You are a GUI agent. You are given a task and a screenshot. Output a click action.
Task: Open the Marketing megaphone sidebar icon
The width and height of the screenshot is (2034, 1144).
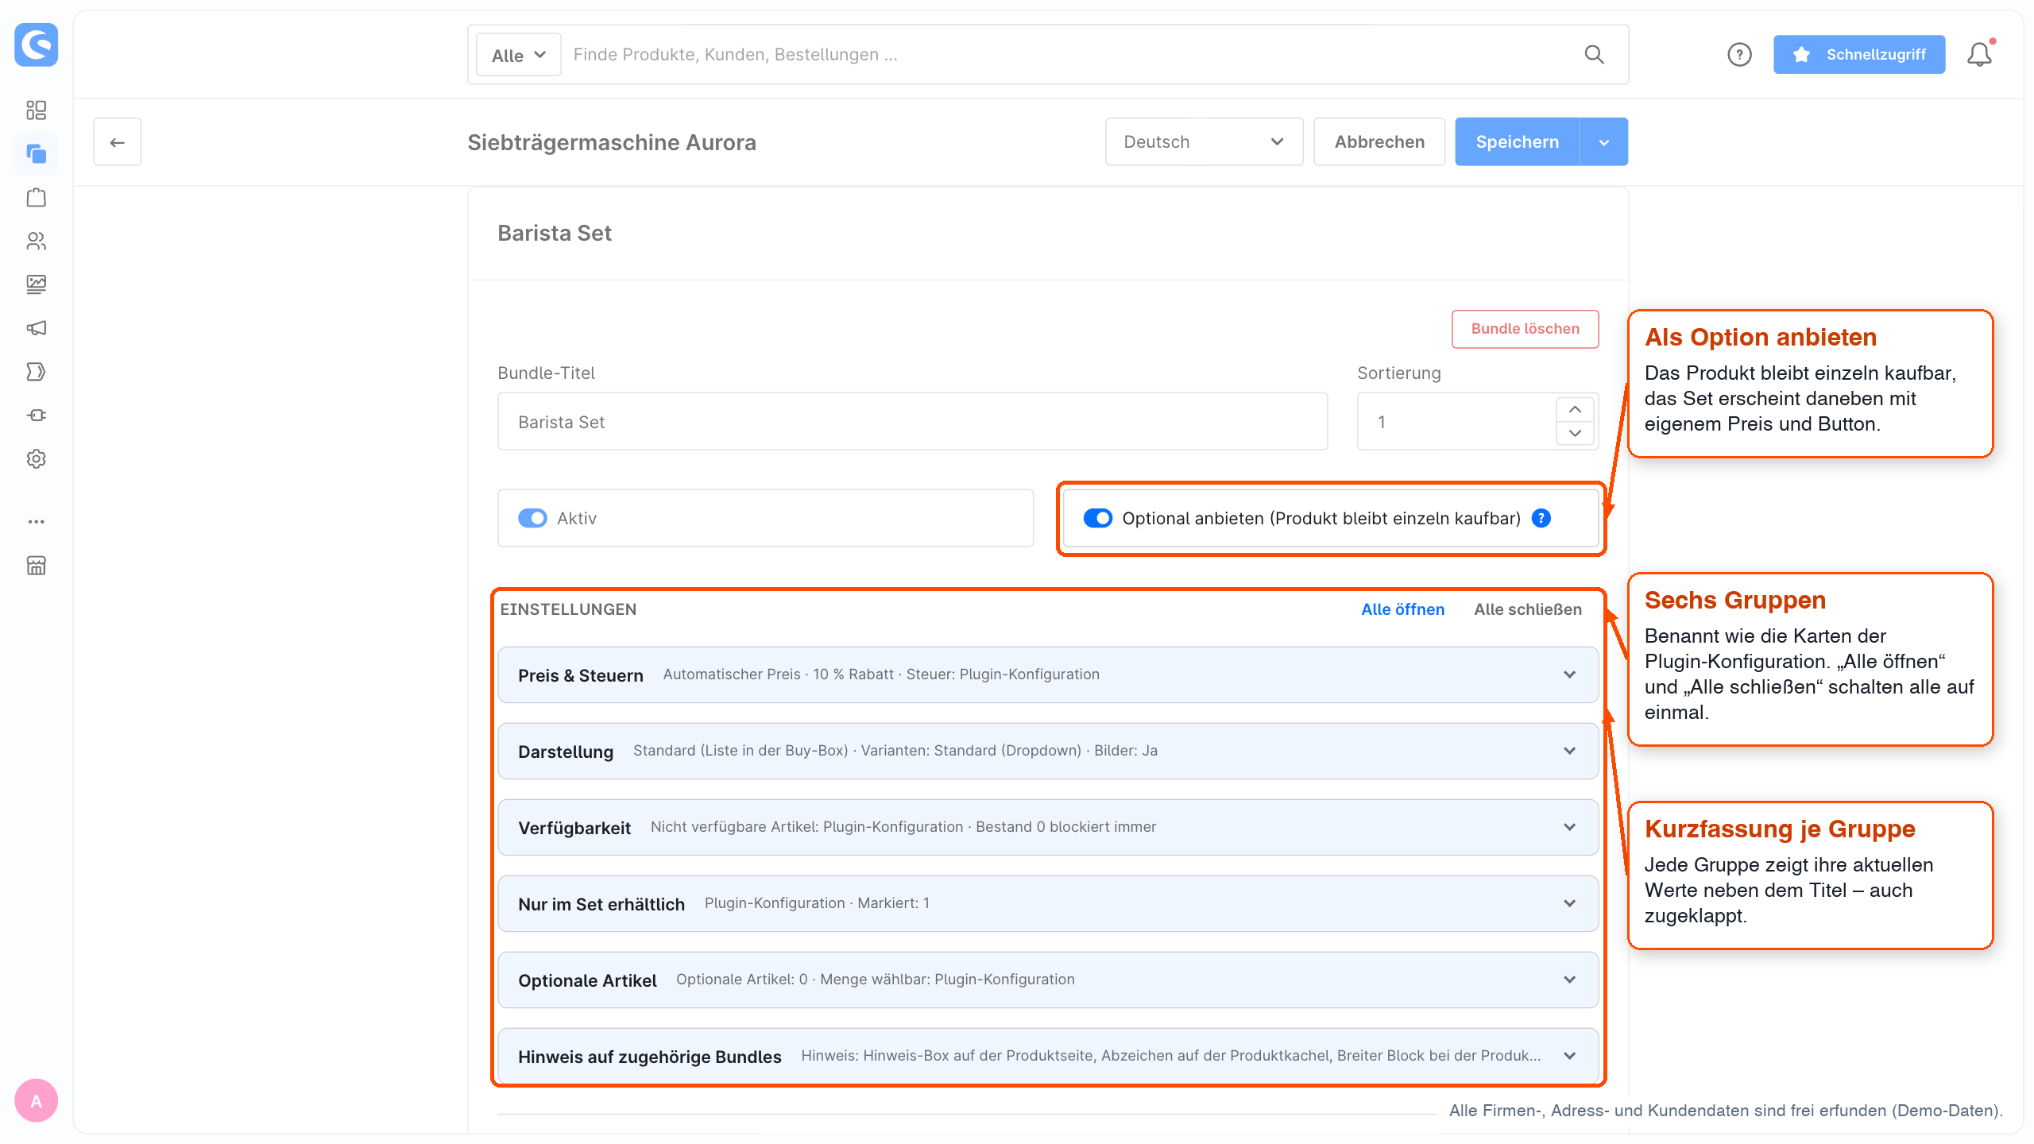coord(36,328)
